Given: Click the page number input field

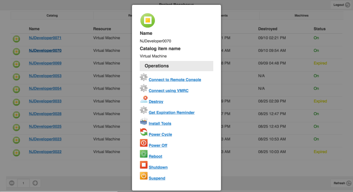Looking at the screenshot, I should [24, 183].
